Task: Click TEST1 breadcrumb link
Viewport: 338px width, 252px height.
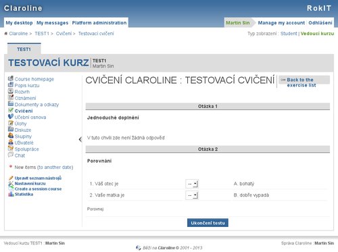Action: point(42,34)
